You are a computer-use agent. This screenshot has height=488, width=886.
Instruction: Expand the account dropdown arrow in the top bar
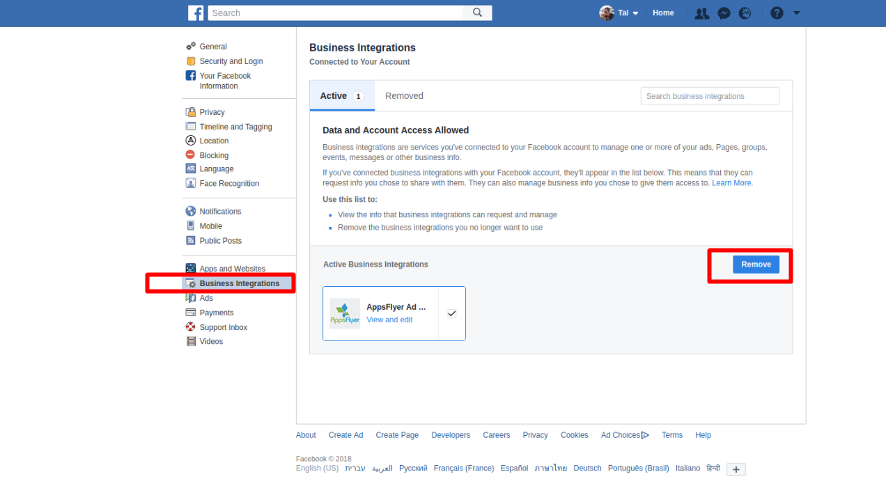[797, 13]
